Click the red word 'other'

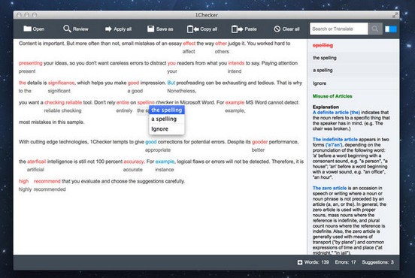click(221, 44)
